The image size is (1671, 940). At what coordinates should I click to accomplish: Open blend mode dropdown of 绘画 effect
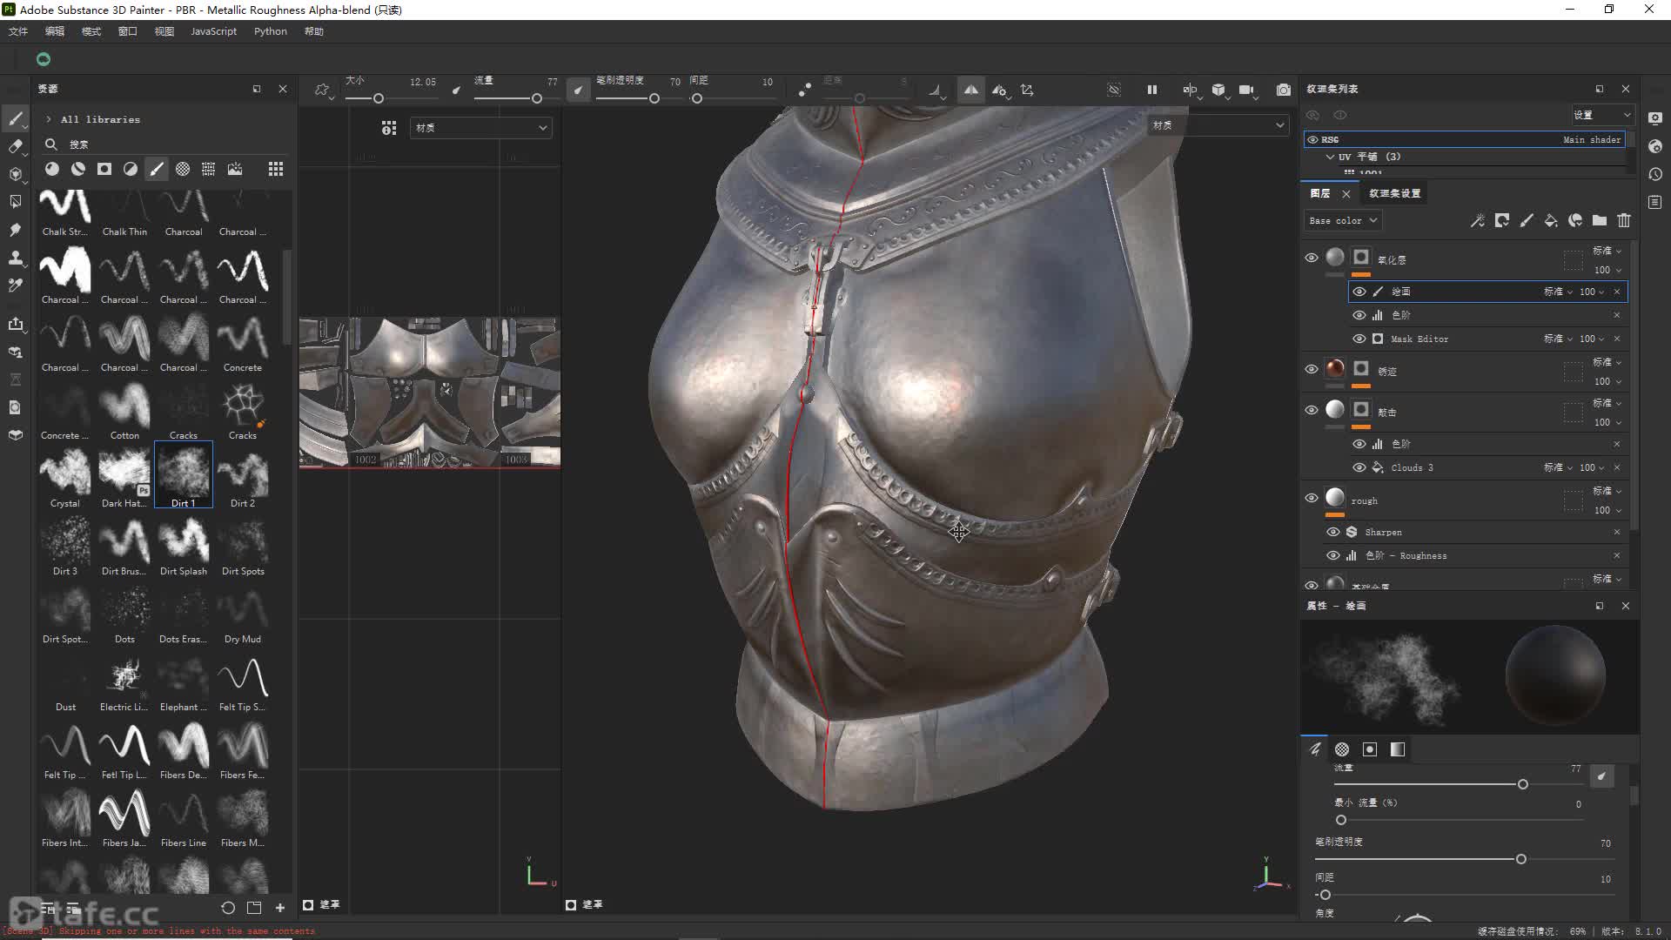coord(1558,292)
